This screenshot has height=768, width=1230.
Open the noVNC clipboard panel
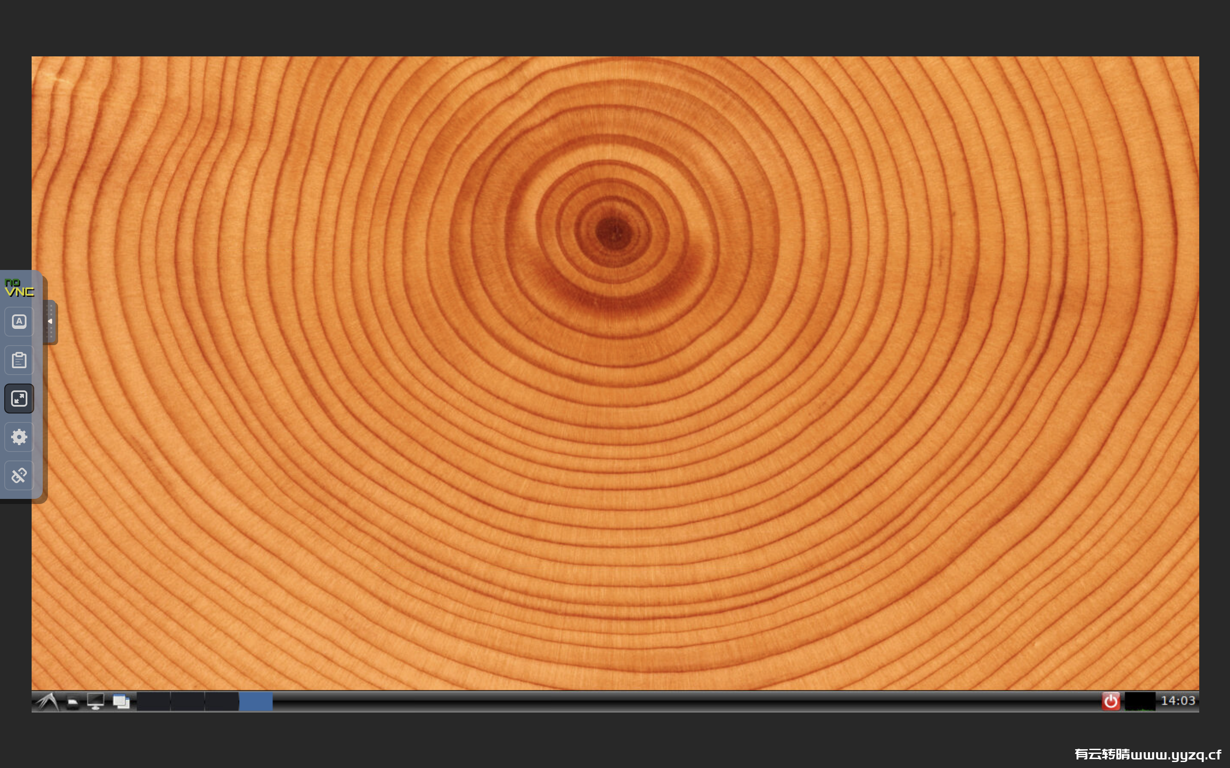(19, 360)
